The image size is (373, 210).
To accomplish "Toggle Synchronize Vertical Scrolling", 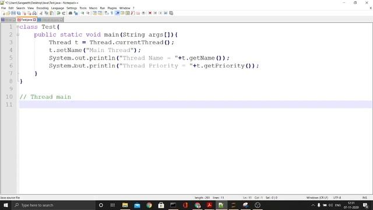I will [94, 13].
